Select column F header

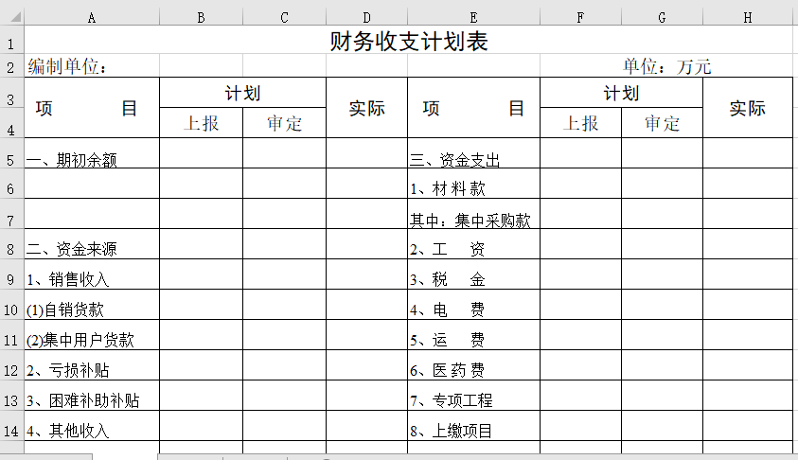click(x=580, y=18)
